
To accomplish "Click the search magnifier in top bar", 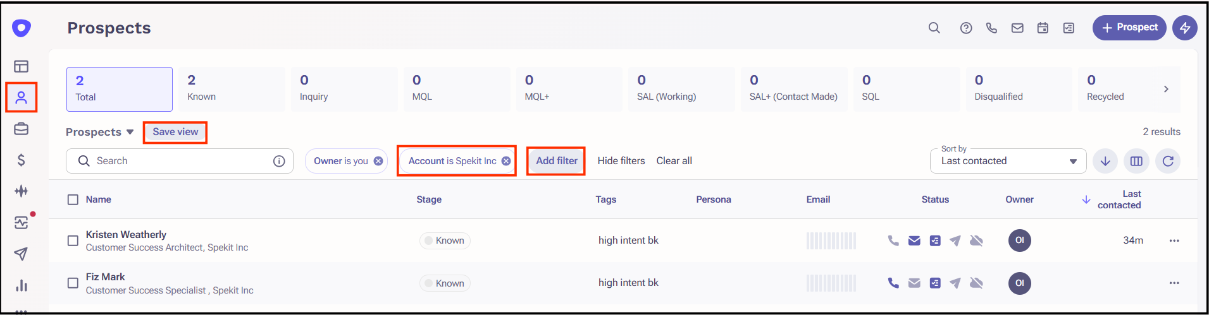I will click(934, 28).
